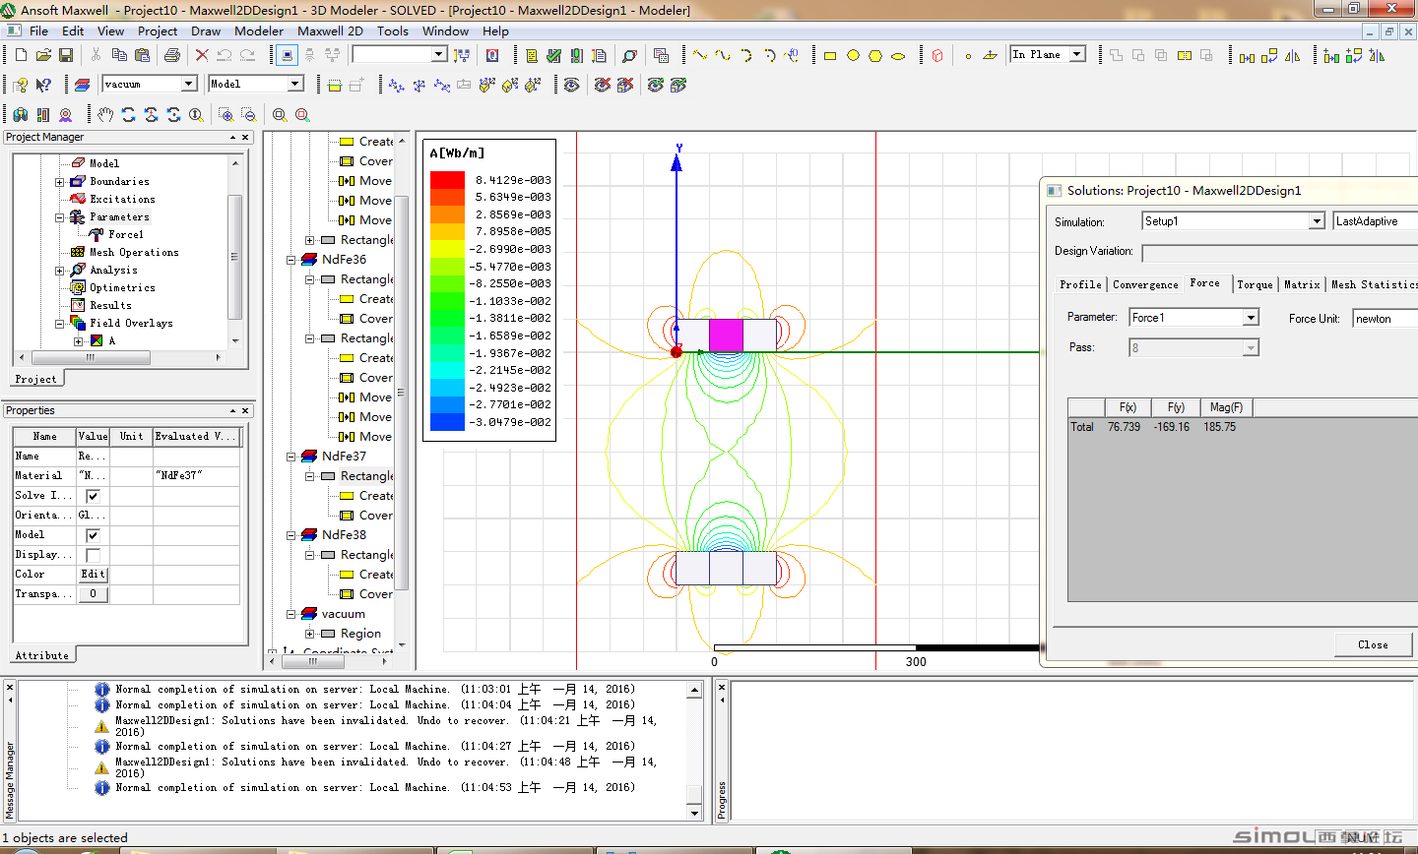Click the Force Unit newton field
This screenshot has height=854, width=1418.
[x=1385, y=318]
